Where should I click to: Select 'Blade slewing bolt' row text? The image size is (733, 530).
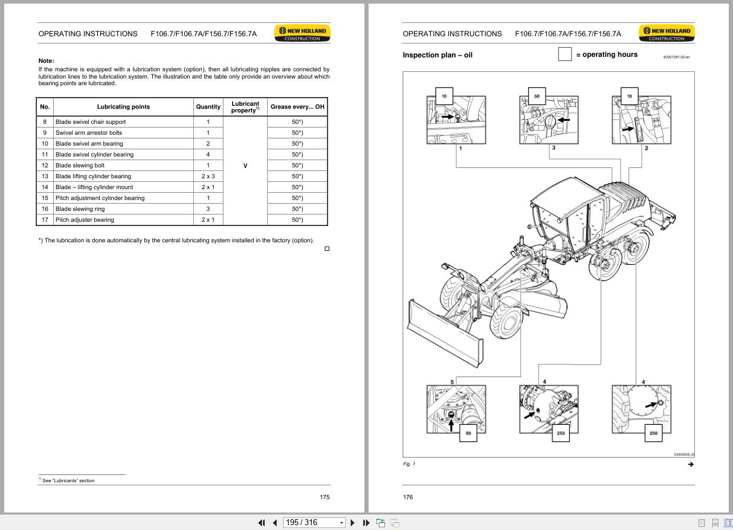point(80,165)
